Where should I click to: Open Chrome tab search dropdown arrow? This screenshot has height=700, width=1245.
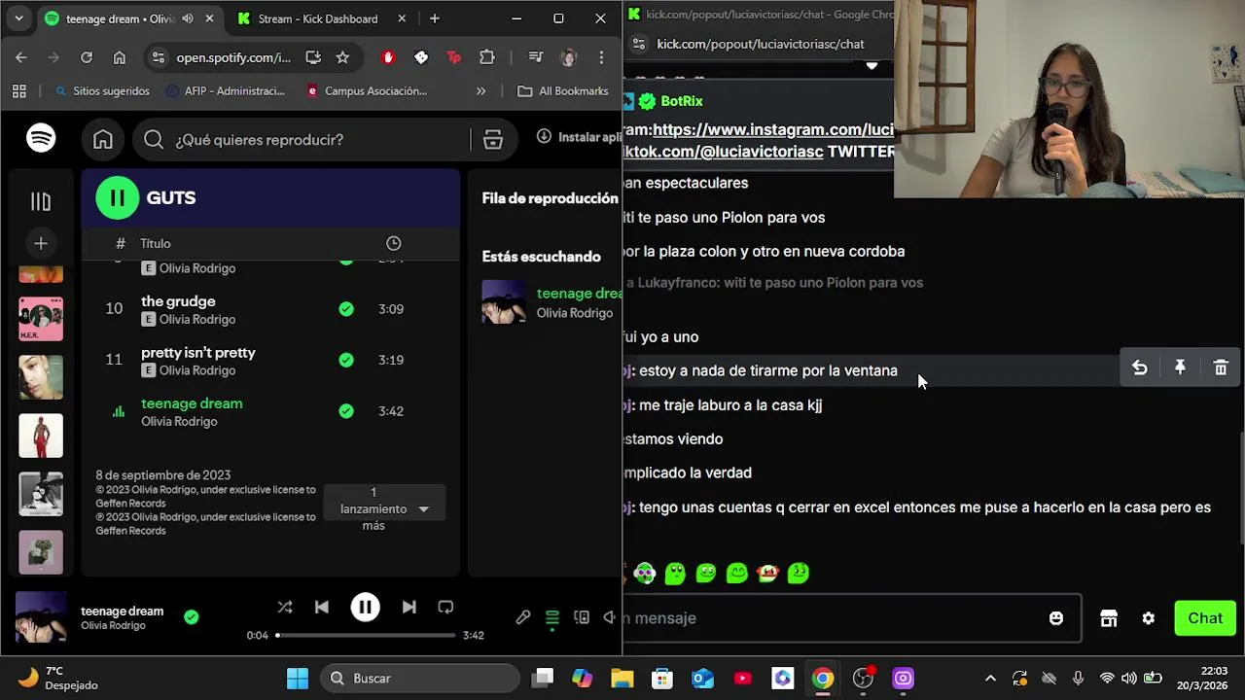click(18, 18)
